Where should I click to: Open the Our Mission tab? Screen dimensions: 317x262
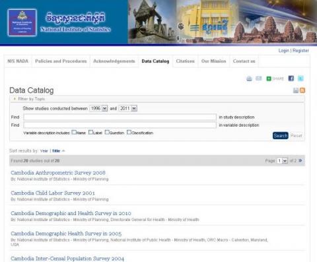[x=214, y=61]
